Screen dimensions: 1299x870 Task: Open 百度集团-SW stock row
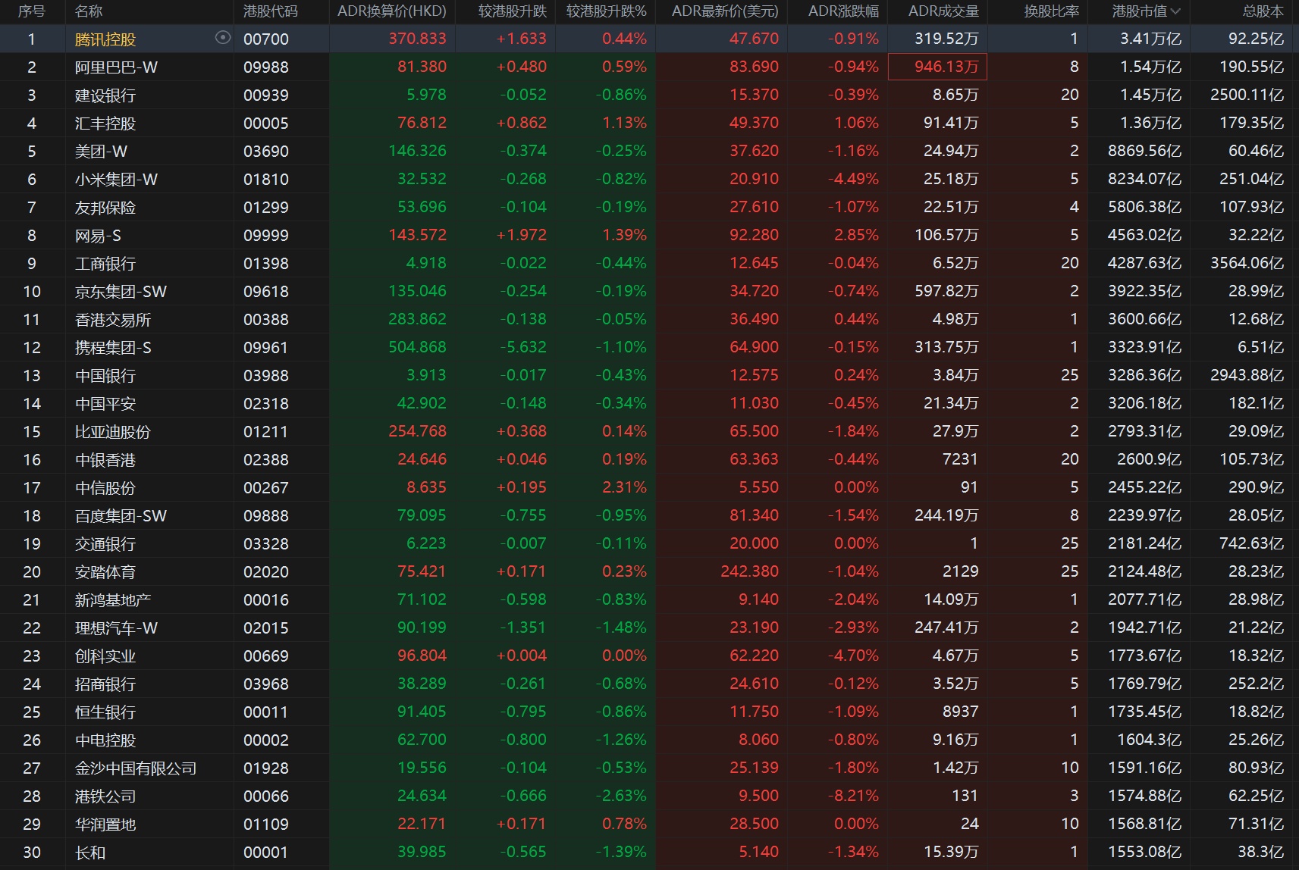[x=121, y=516]
